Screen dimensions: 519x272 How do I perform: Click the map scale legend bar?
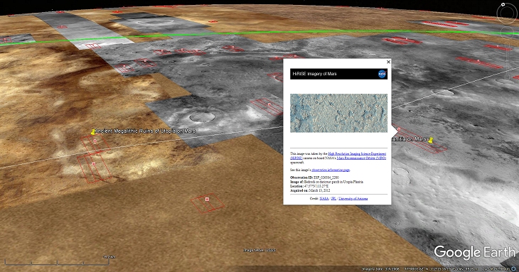(x=57, y=263)
